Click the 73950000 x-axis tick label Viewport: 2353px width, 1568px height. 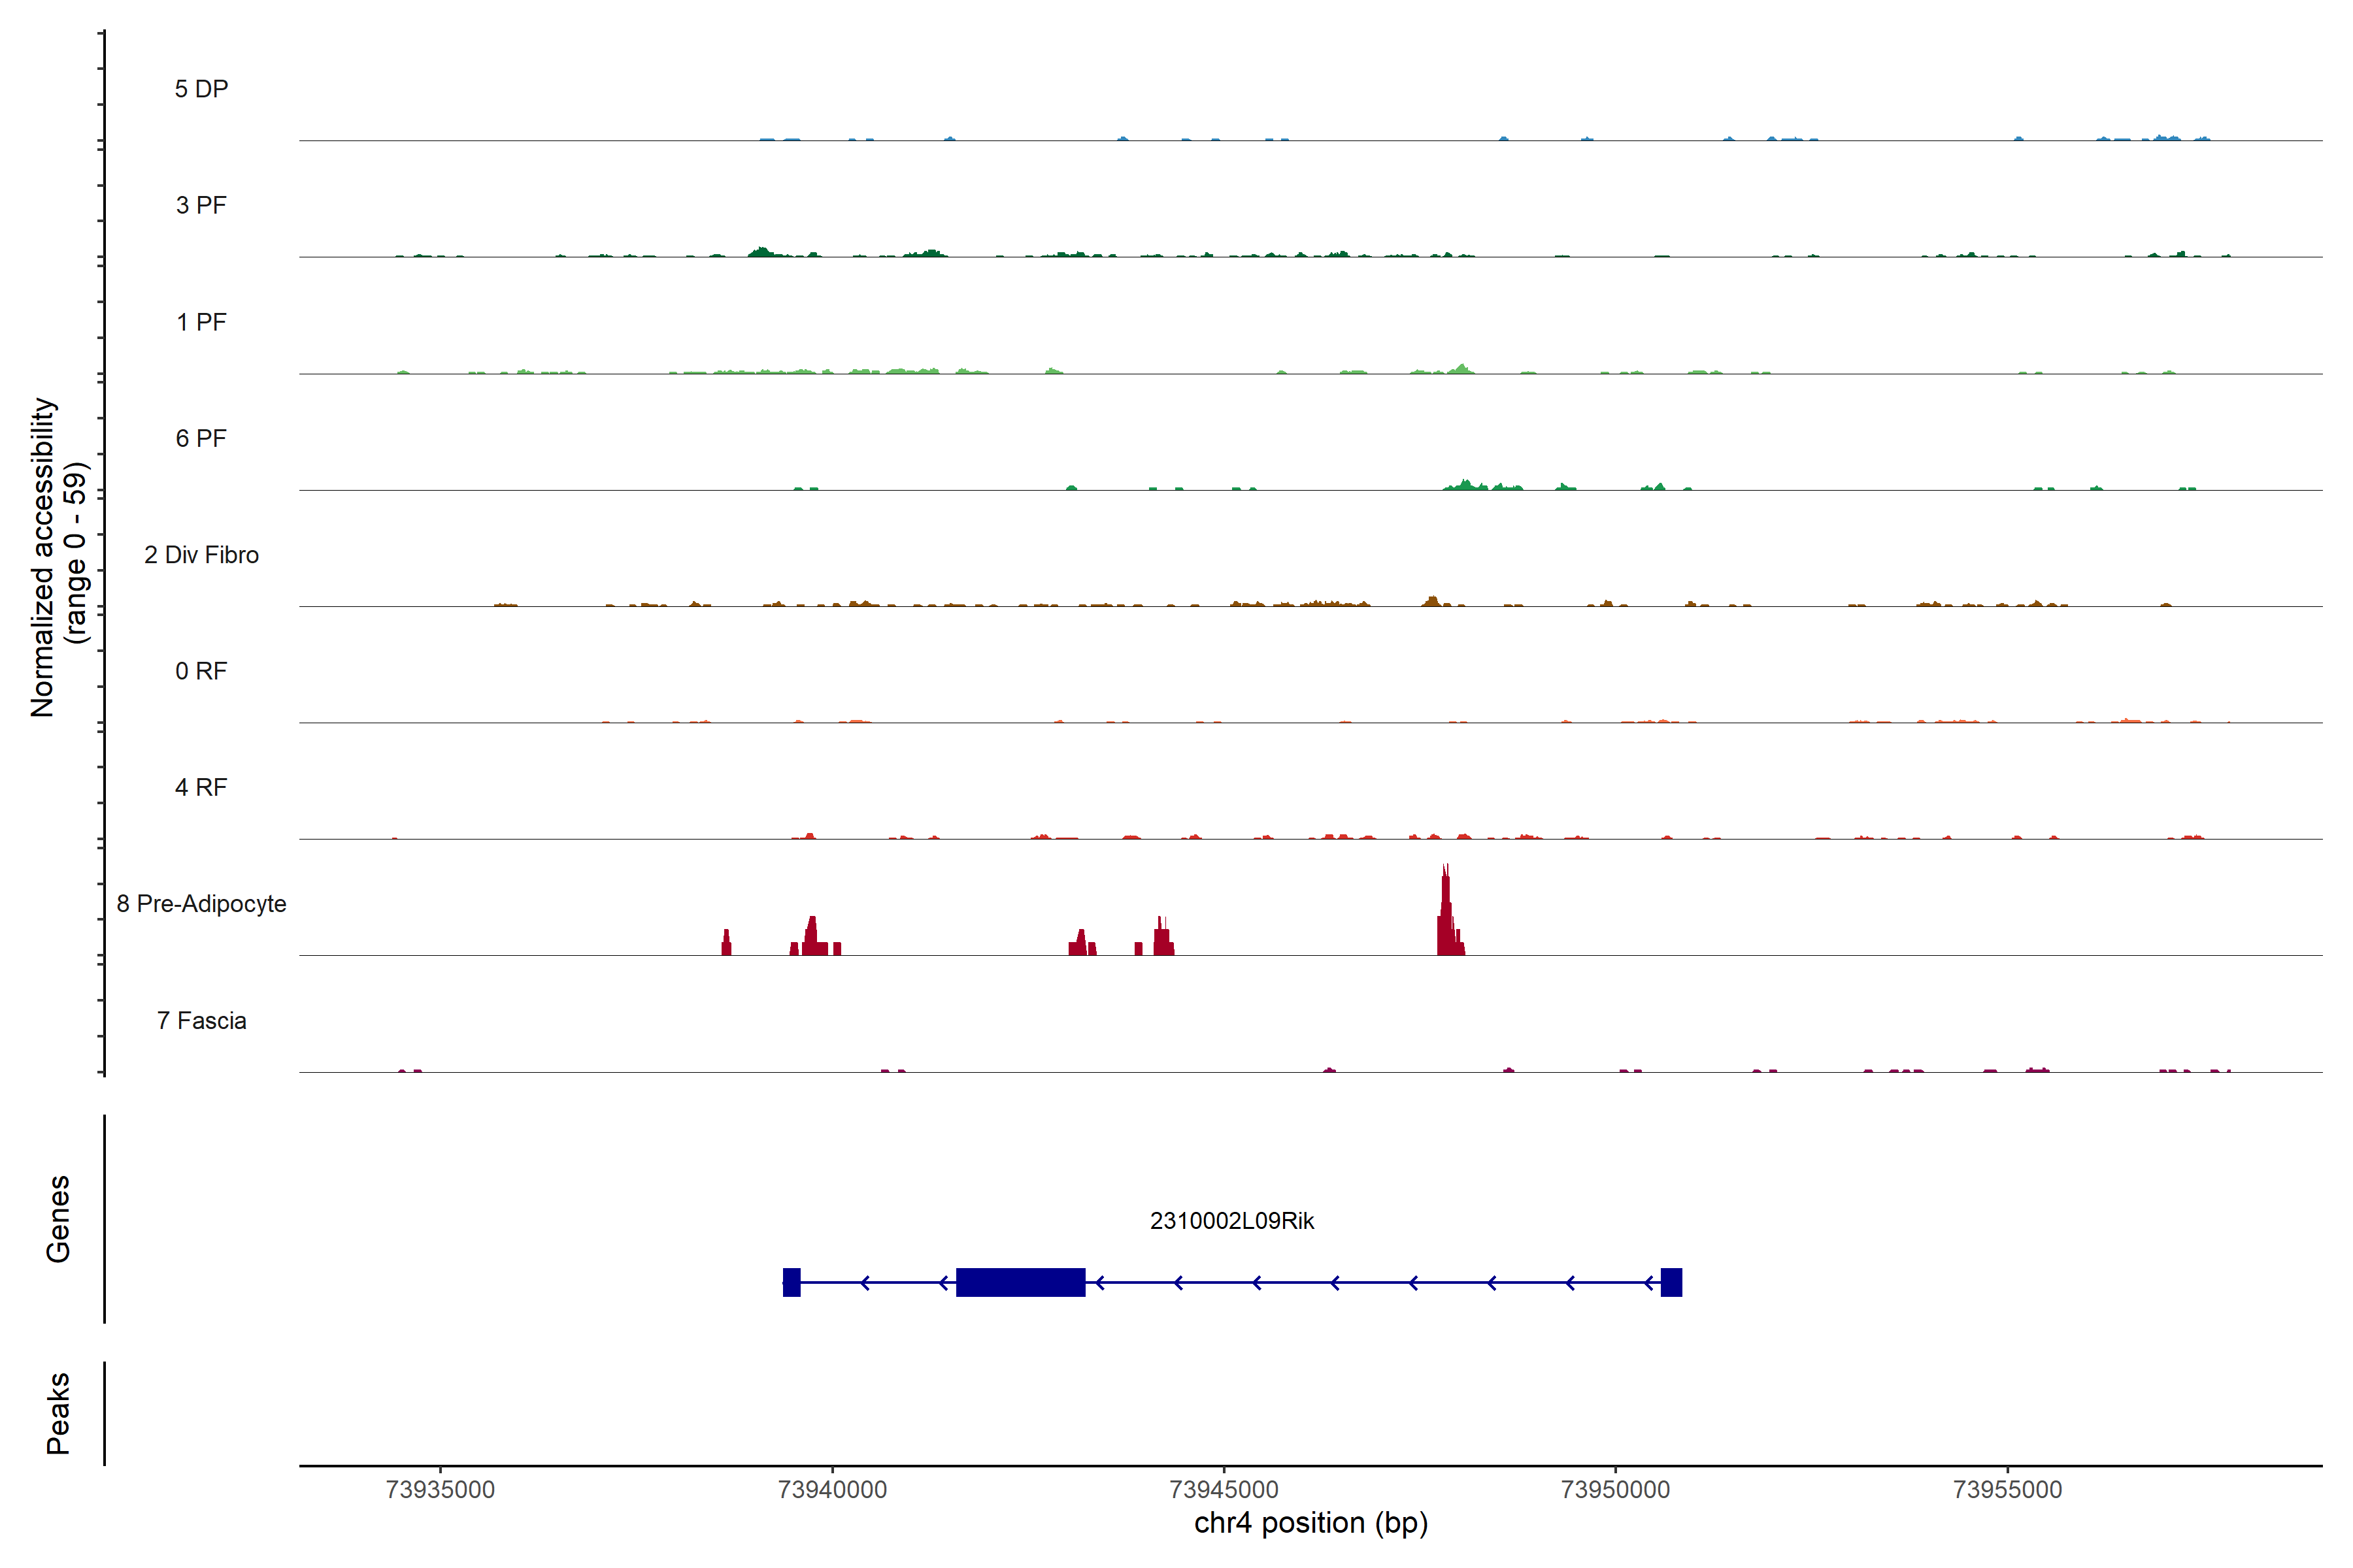pos(1614,1490)
